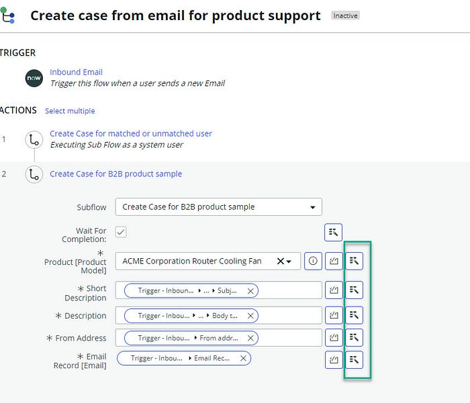Click script toggle icon for Short Description
The width and height of the screenshot is (470, 403).
334,290
